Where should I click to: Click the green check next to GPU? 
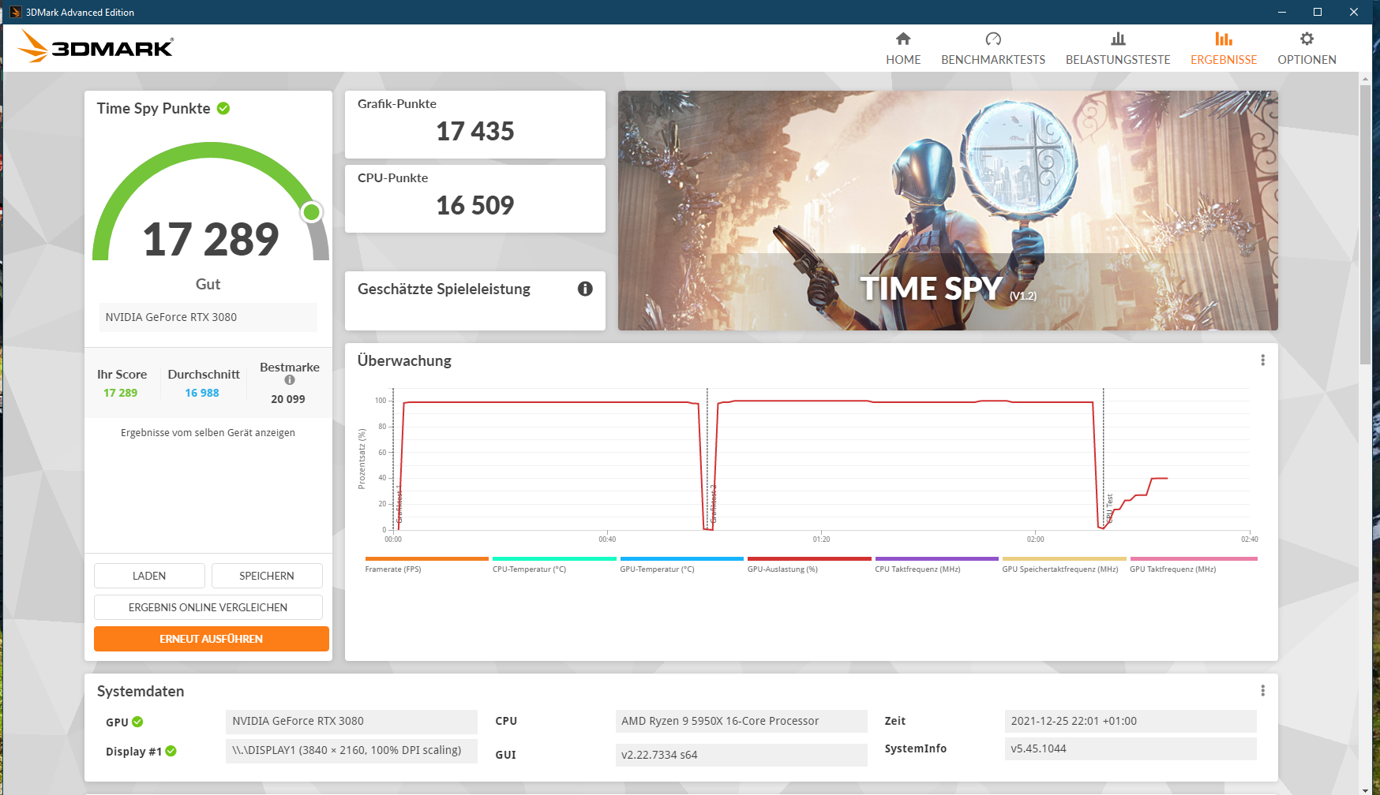(x=137, y=722)
